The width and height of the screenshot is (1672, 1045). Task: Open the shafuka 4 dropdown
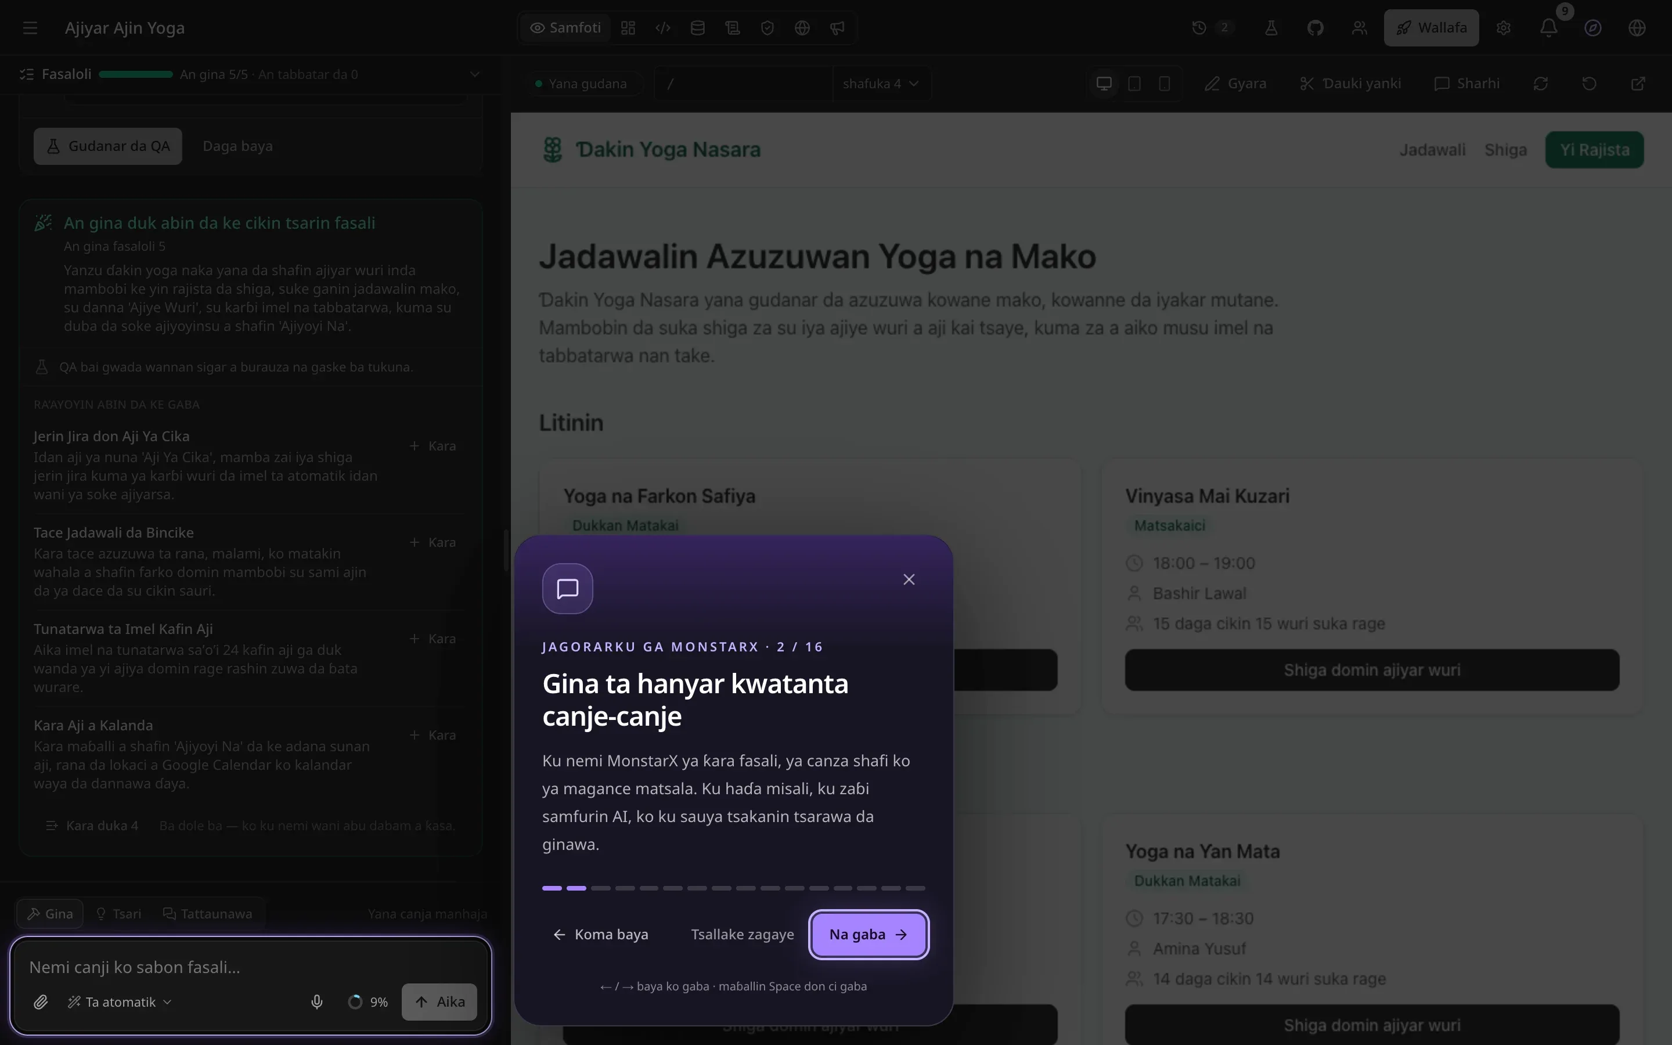(x=881, y=84)
